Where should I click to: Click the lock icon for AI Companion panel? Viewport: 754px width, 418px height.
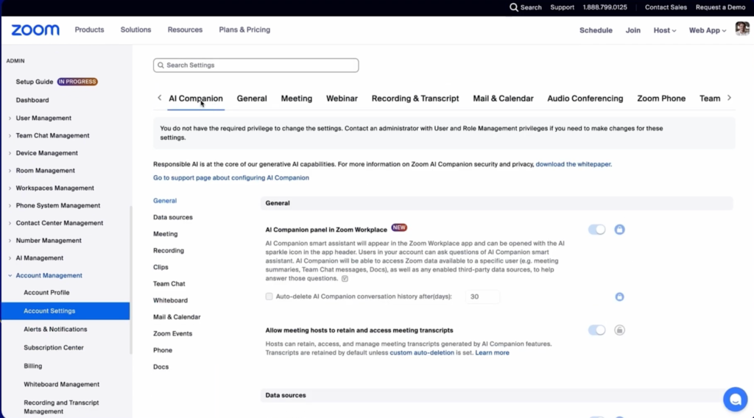click(619, 230)
